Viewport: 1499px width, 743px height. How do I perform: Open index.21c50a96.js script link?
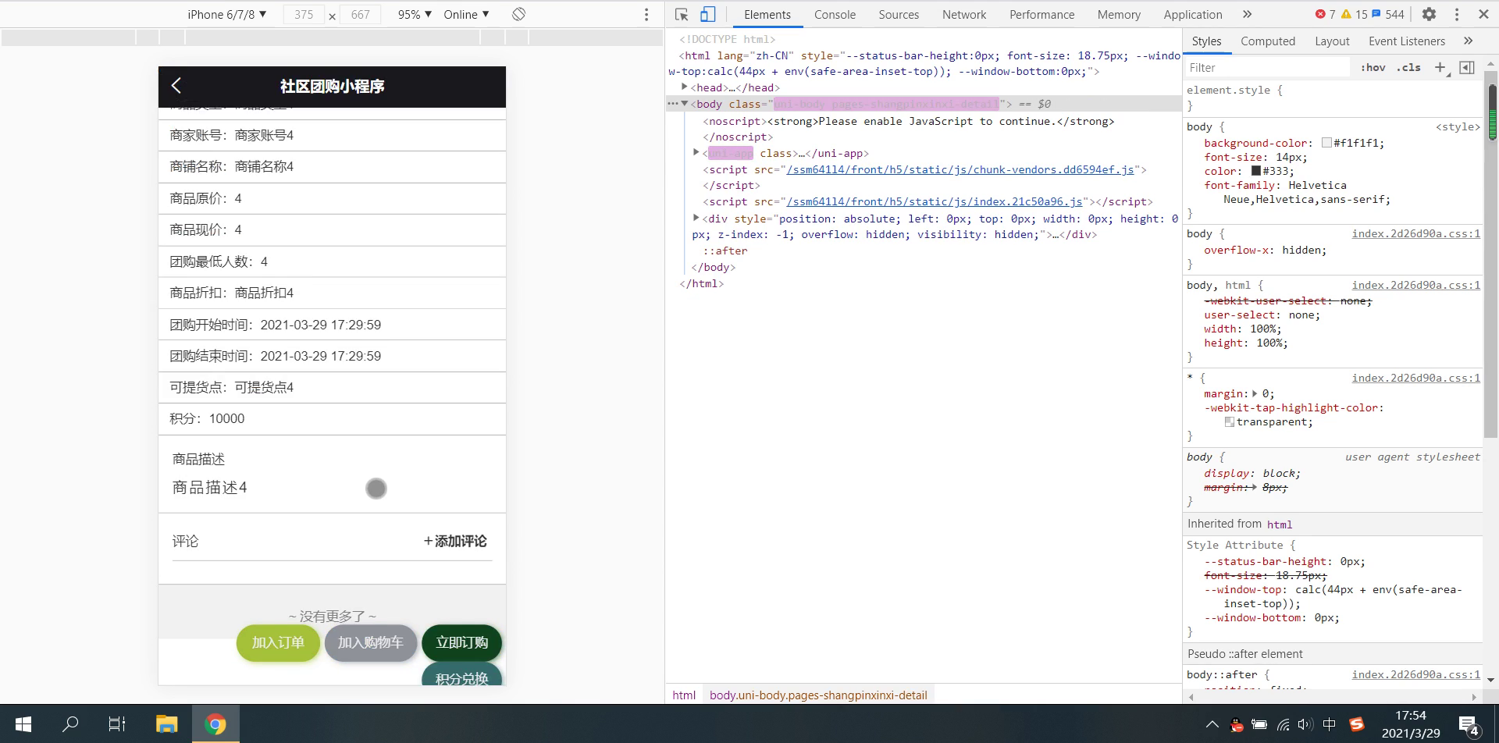coord(935,201)
